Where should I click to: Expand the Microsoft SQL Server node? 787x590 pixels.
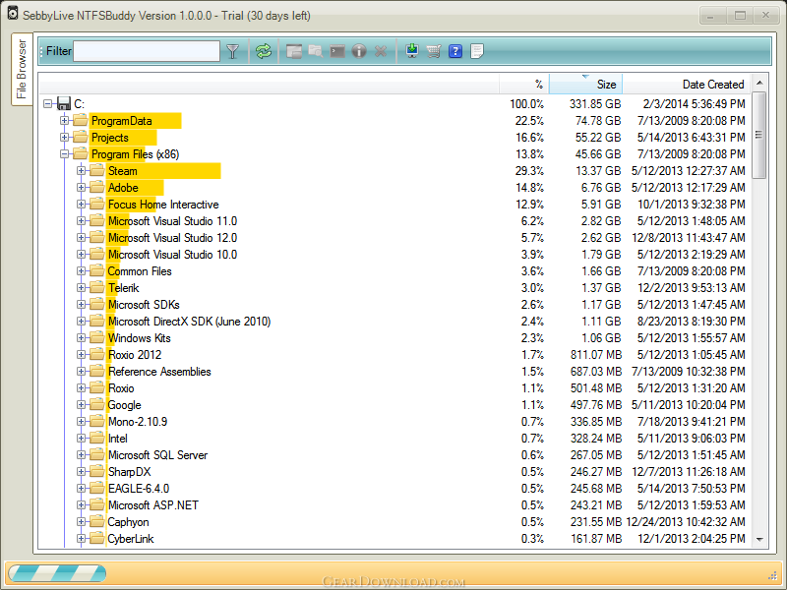click(x=81, y=455)
